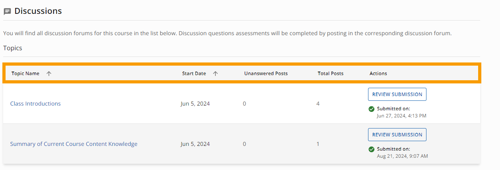The height and width of the screenshot is (170, 500).
Task: Select the Unanswered Posts column header
Action: [266, 74]
